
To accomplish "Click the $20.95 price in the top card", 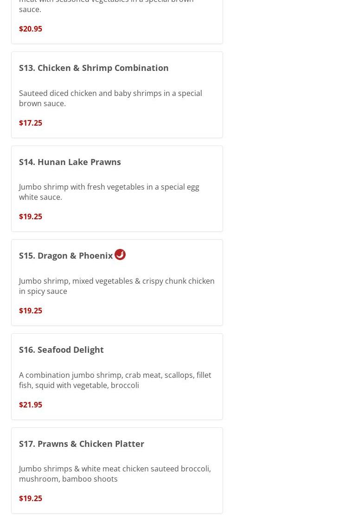I will pyautogui.click(x=31, y=29).
